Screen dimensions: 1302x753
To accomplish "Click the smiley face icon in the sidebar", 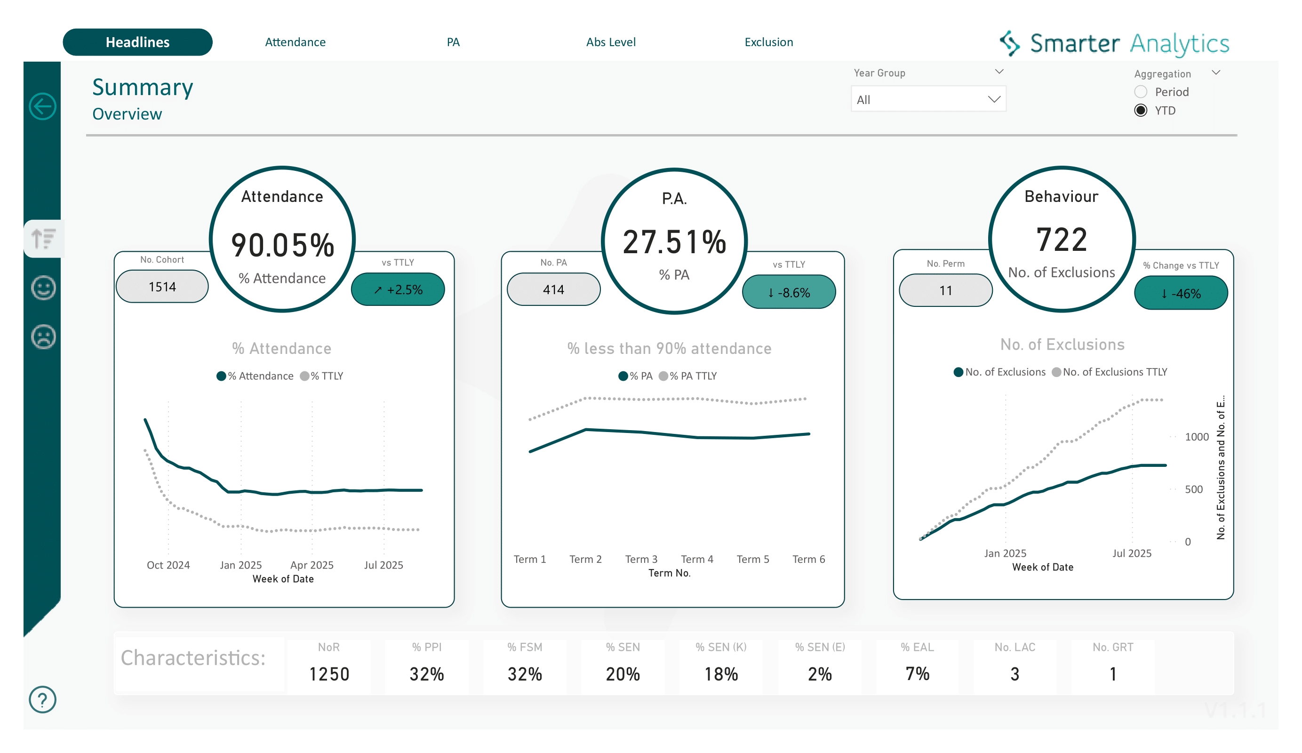I will 43,288.
